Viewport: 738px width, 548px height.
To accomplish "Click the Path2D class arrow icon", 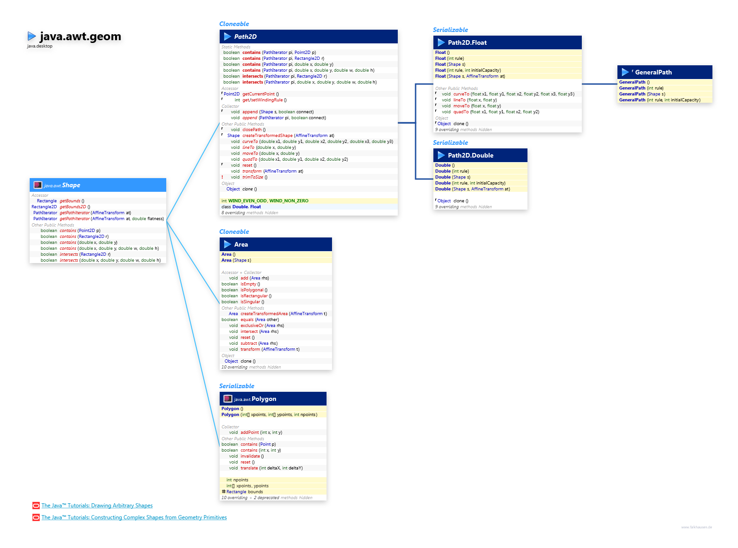I will (227, 37).
